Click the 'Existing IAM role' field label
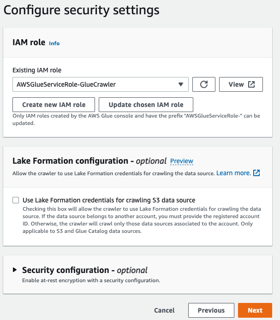280x320 pixels. [x=37, y=70]
